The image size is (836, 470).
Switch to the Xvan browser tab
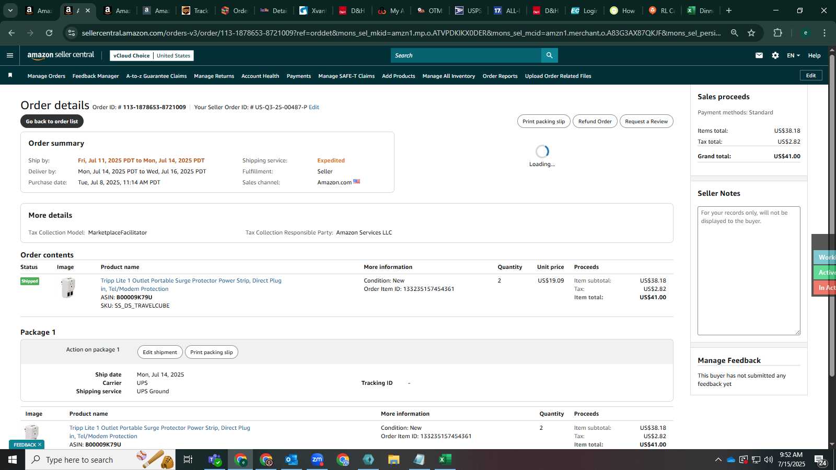(x=312, y=10)
